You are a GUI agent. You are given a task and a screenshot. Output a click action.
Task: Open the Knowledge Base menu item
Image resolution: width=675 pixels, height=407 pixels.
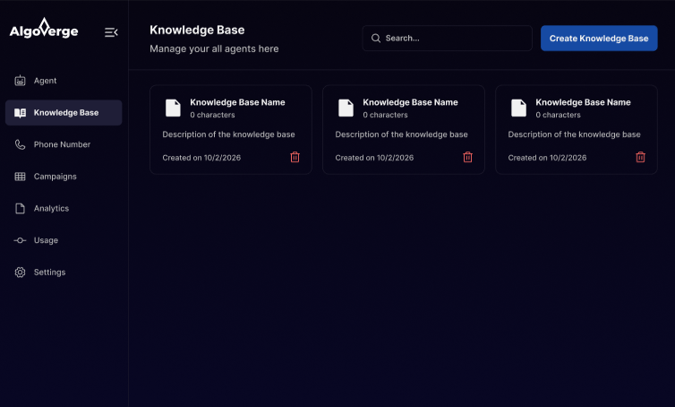(65, 113)
